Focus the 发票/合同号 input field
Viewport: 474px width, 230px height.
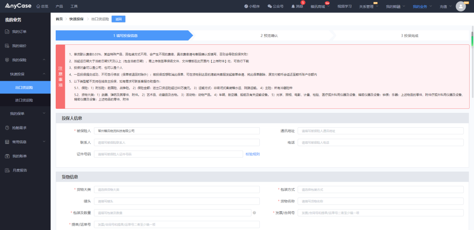pos(381,213)
